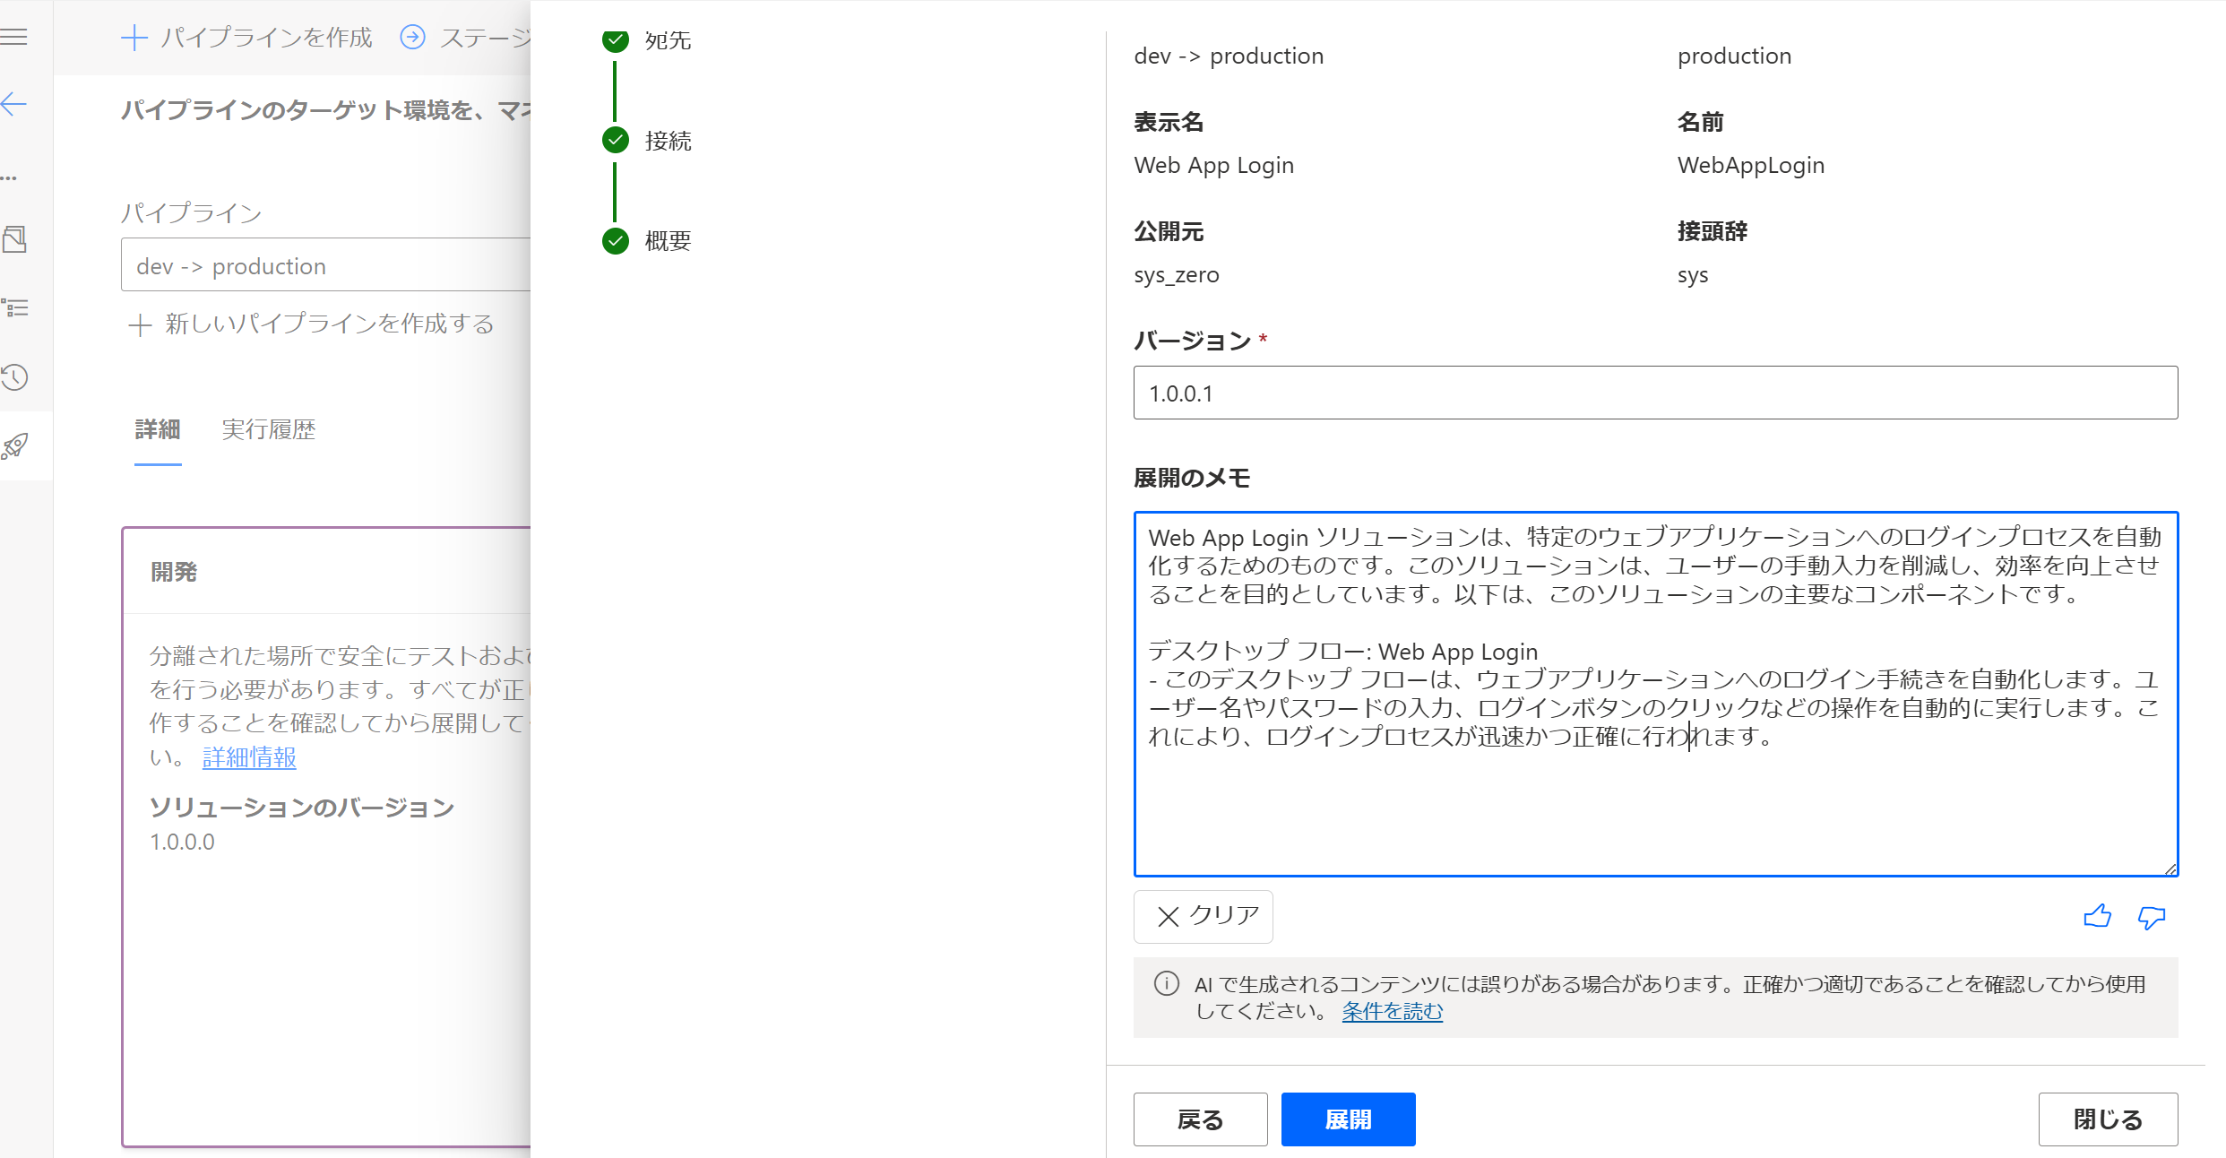Switch to the 詳細 tab

[158, 430]
